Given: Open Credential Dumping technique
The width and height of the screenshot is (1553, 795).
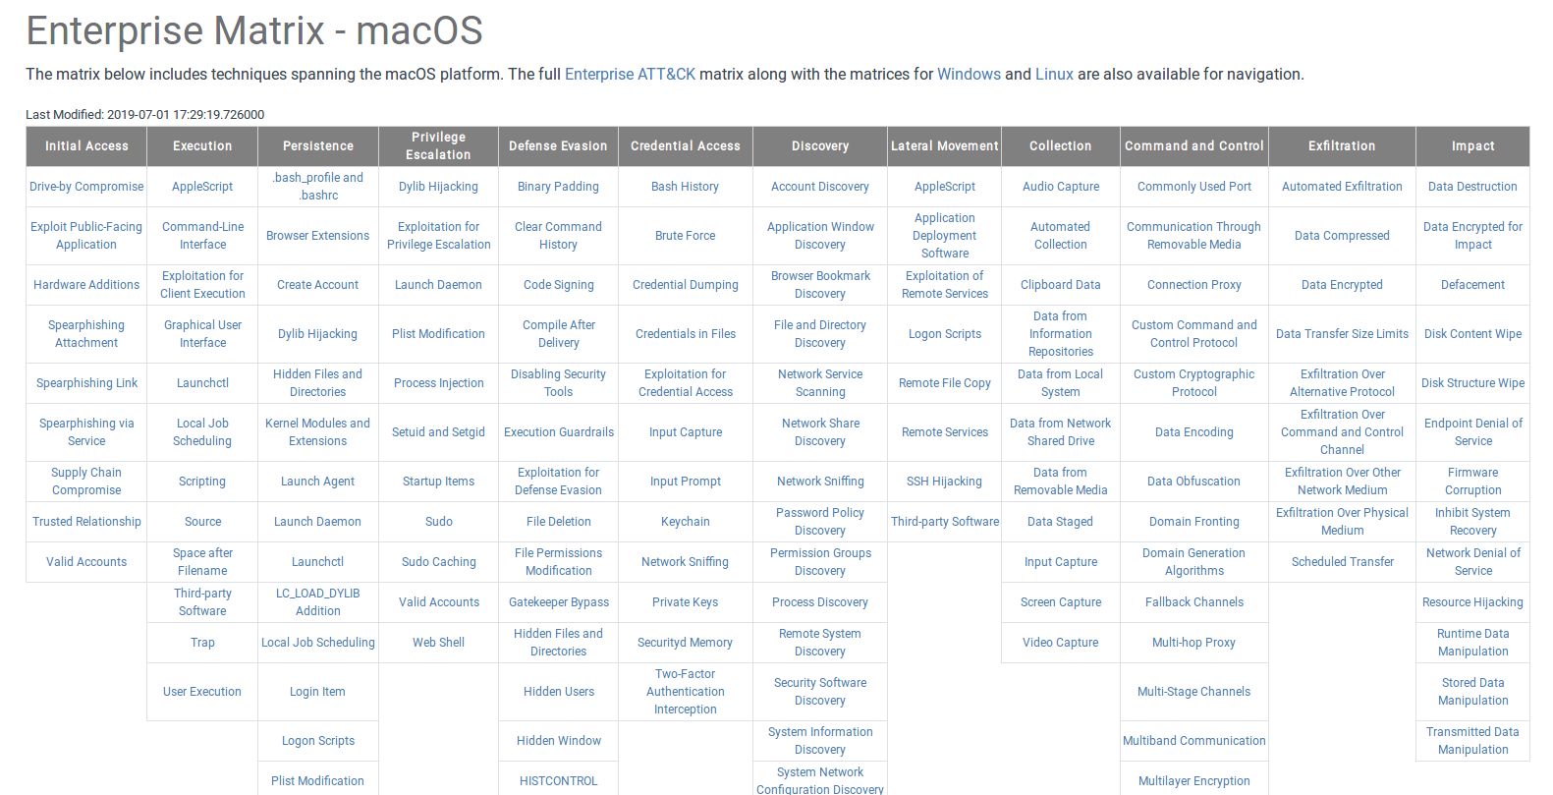Looking at the screenshot, I should coord(686,284).
